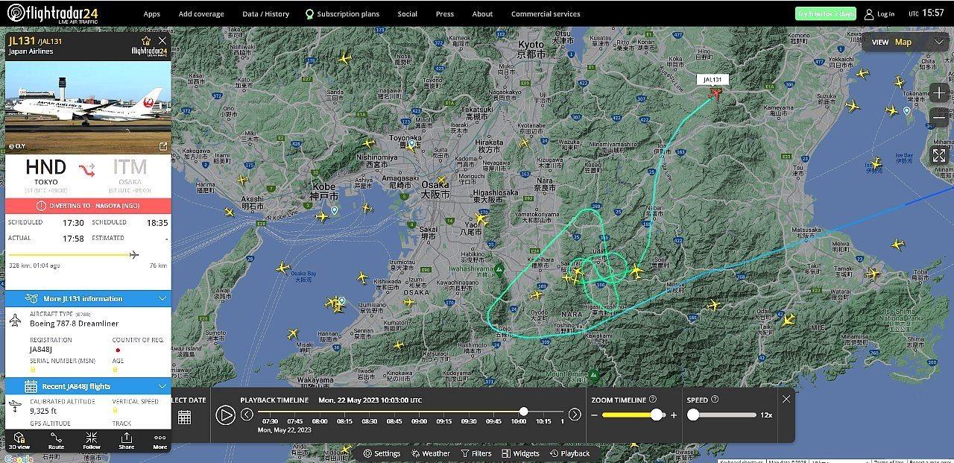Viewport: 954px width, 463px height.
Task: Open the More options menu
Action: point(160,441)
